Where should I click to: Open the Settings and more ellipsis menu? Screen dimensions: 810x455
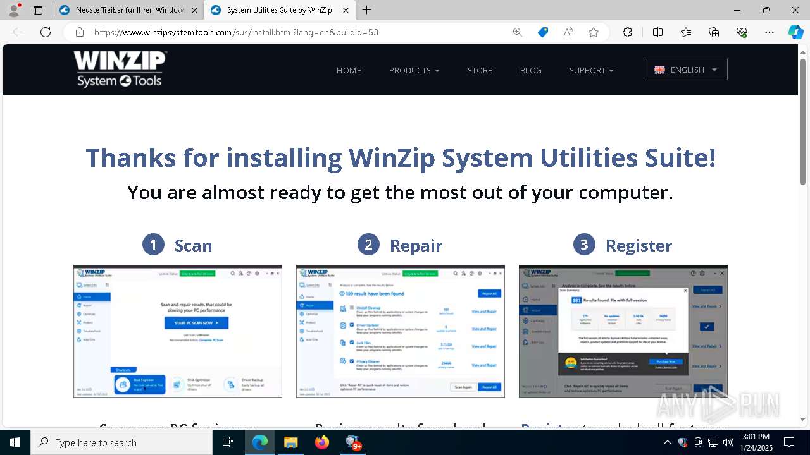click(769, 32)
